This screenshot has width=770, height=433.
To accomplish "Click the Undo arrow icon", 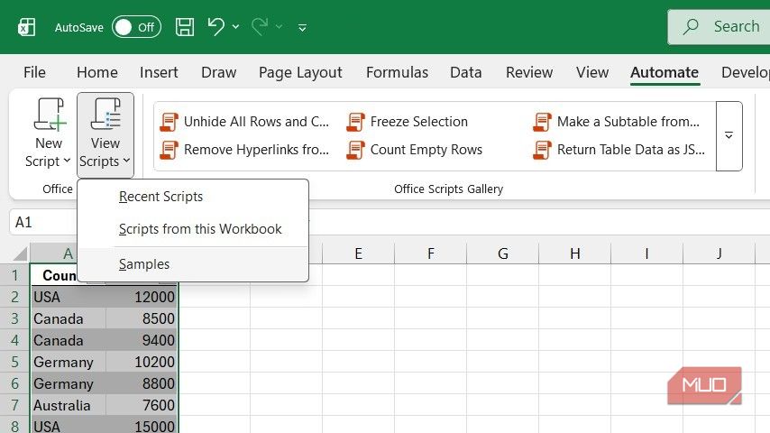I will (x=215, y=26).
